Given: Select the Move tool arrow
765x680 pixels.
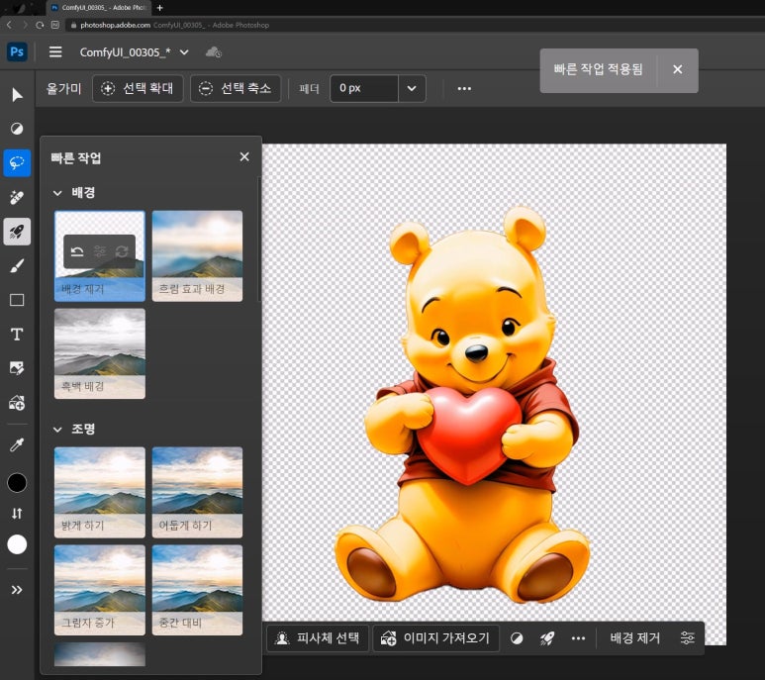Looking at the screenshot, I should click(17, 95).
